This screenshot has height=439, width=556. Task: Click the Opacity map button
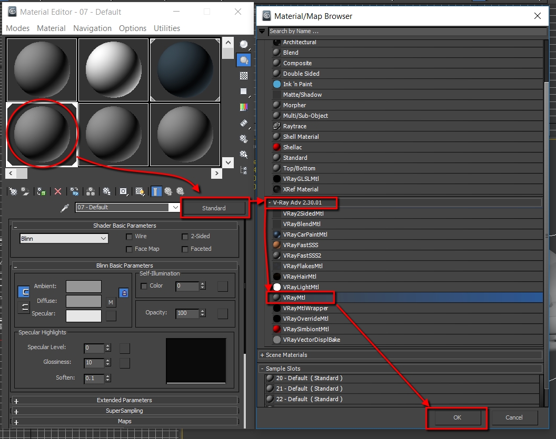tap(223, 313)
